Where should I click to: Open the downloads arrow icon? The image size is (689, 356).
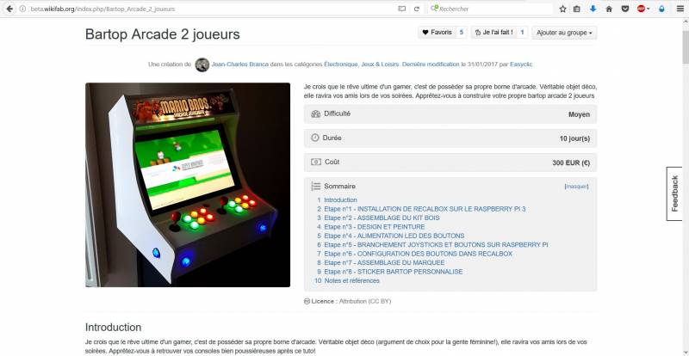593,9
